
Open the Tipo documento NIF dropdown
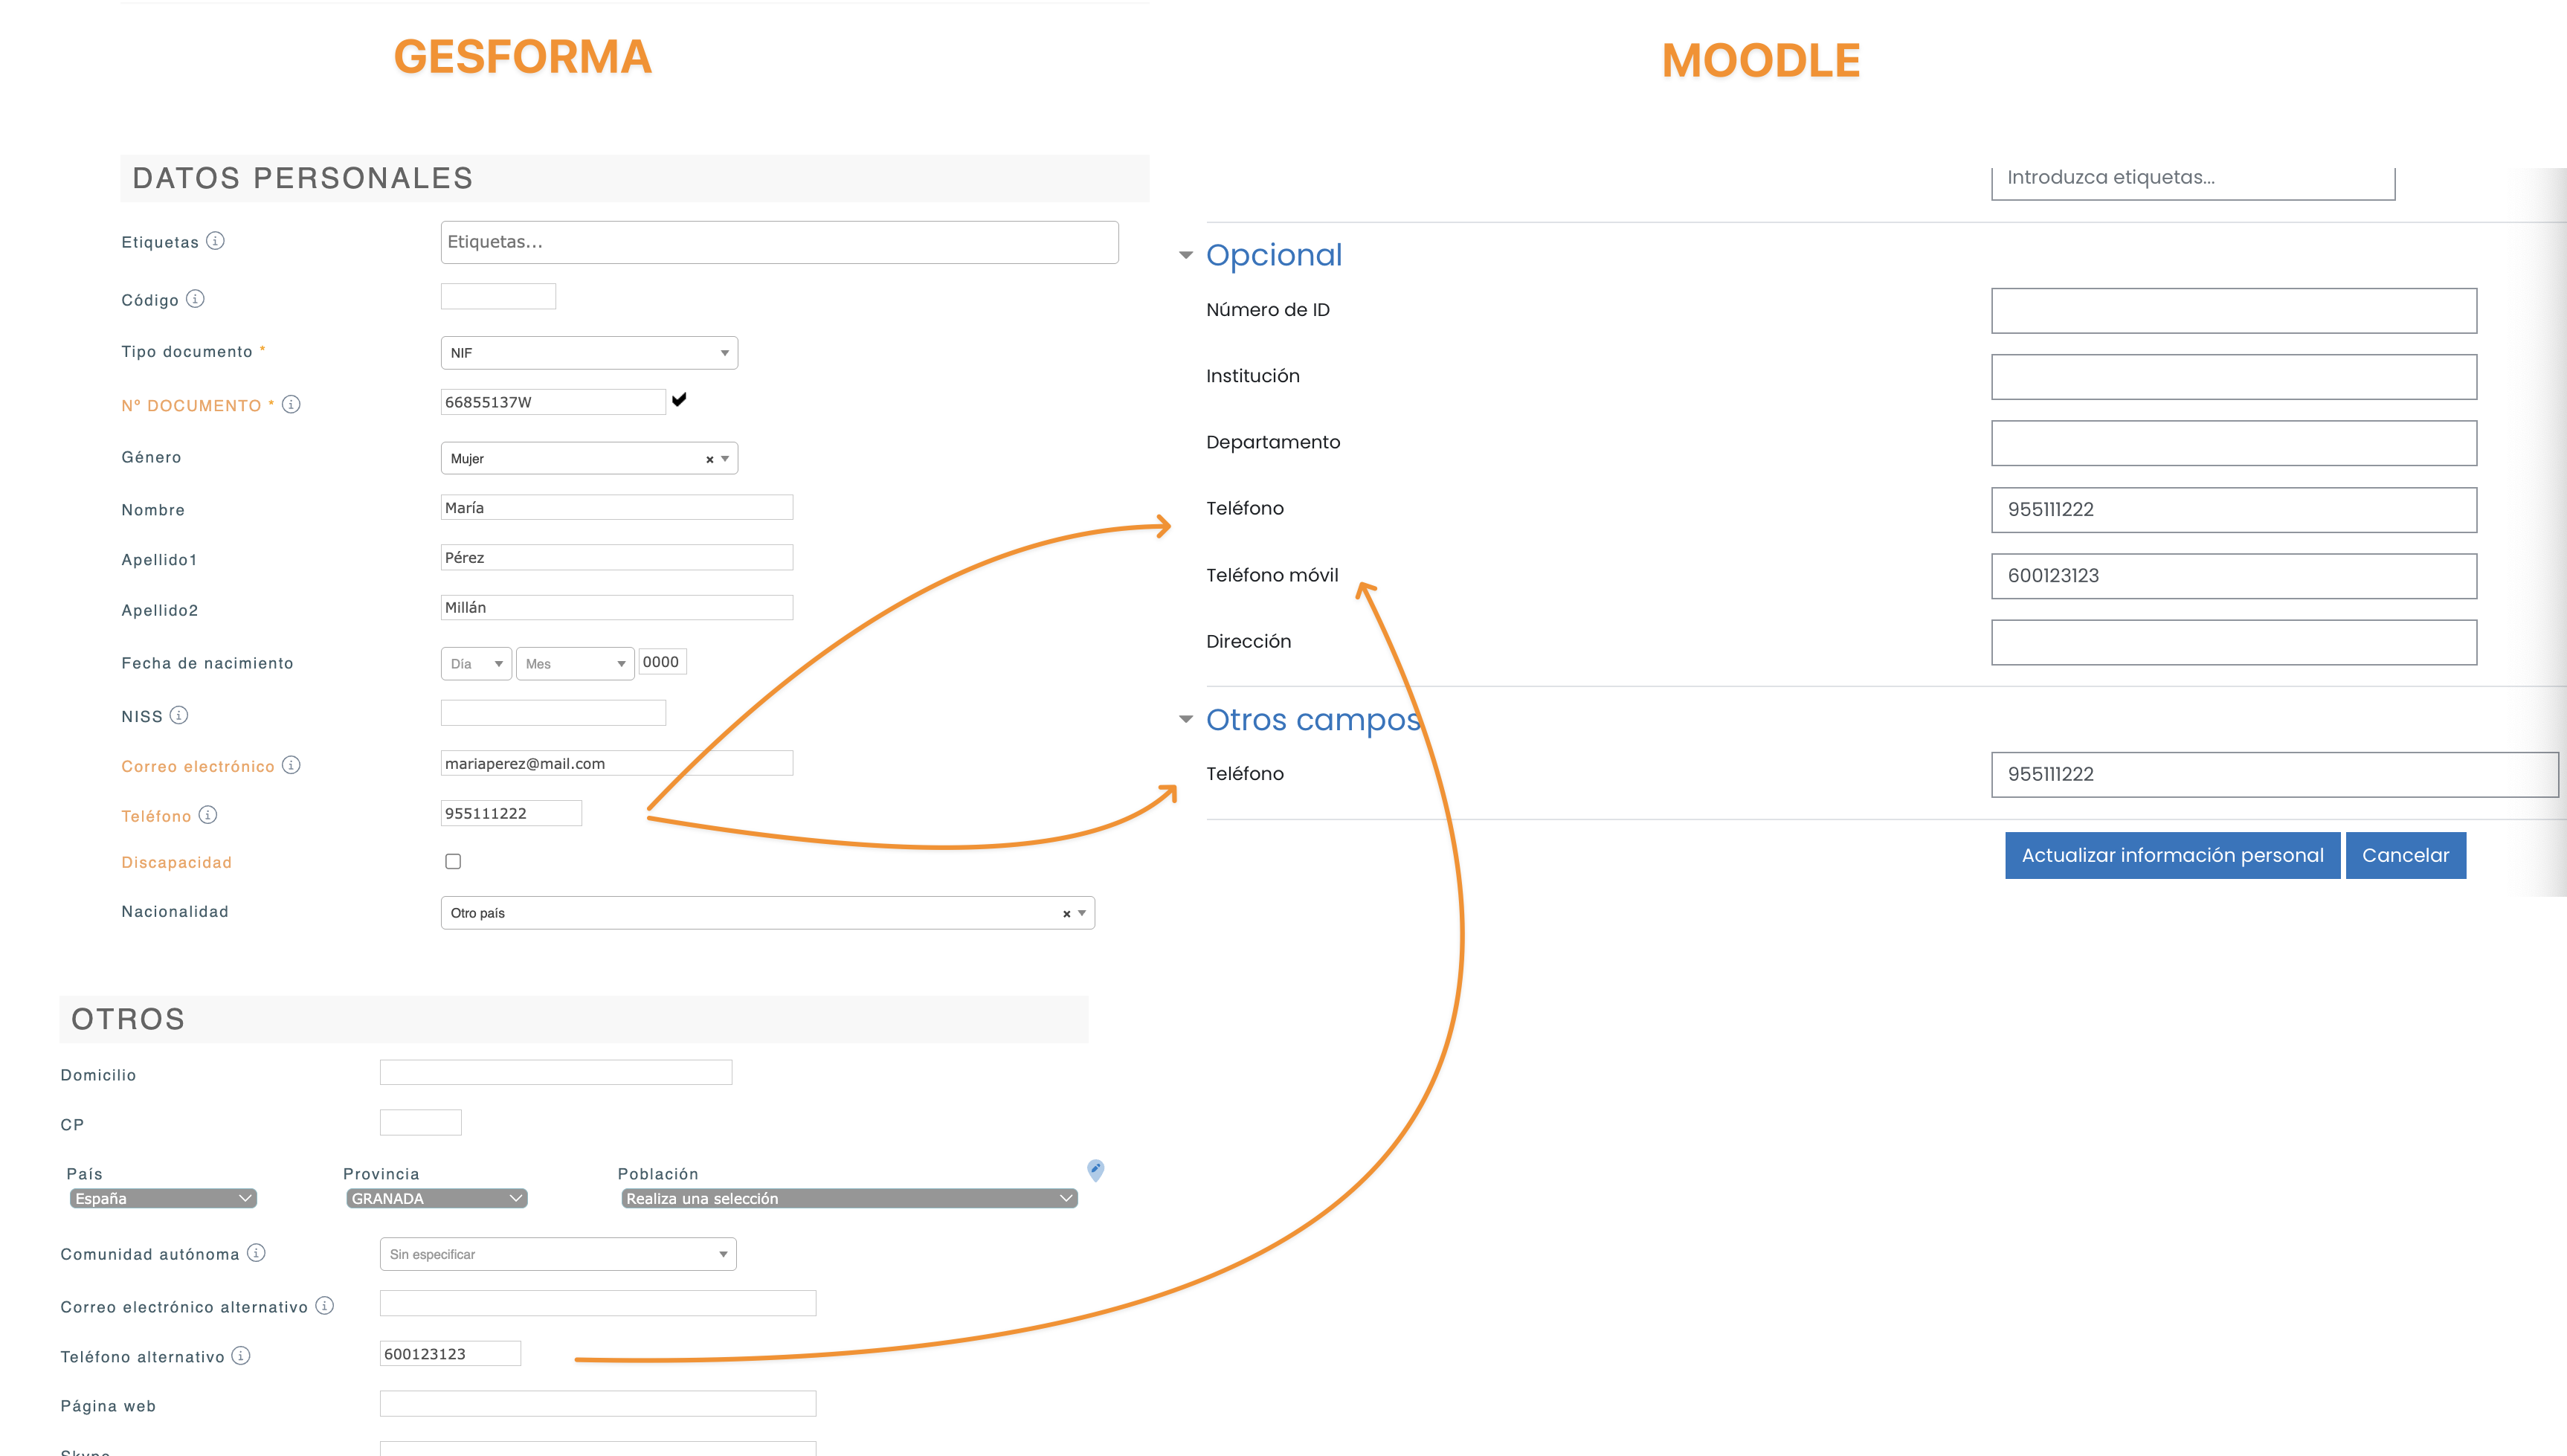pyautogui.click(x=589, y=353)
